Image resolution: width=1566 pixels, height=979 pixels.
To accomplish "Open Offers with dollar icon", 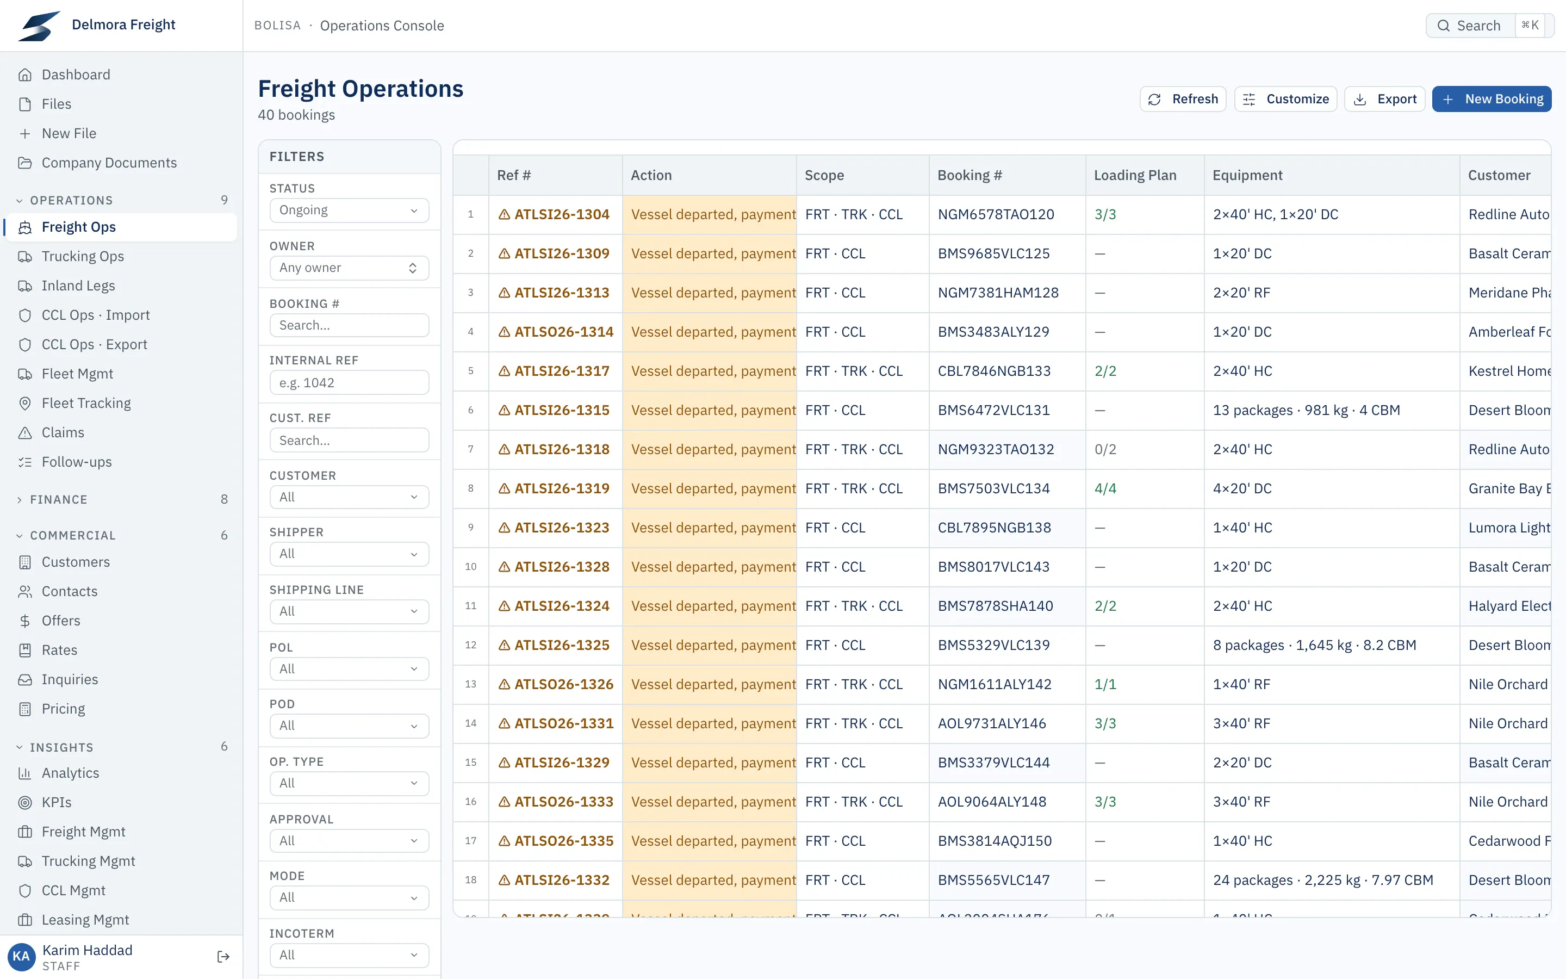I will [x=121, y=620].
